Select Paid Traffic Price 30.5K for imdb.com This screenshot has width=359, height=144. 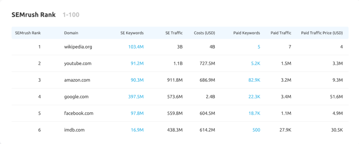[337, 130]
